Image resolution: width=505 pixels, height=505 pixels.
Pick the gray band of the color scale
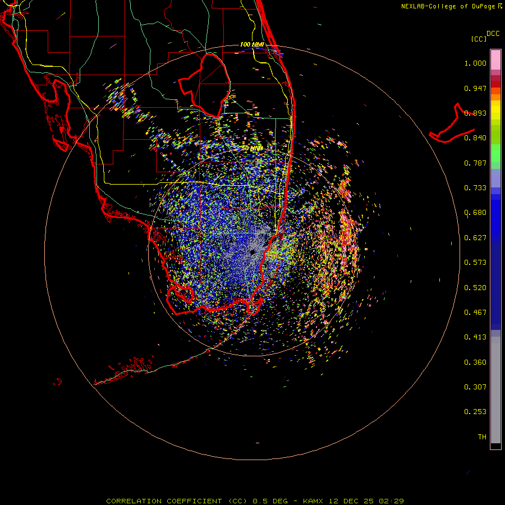(495, 390)
